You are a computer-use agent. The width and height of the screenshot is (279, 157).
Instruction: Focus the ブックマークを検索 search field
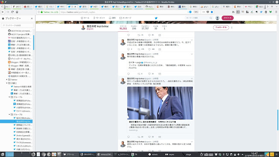[17, 25]
